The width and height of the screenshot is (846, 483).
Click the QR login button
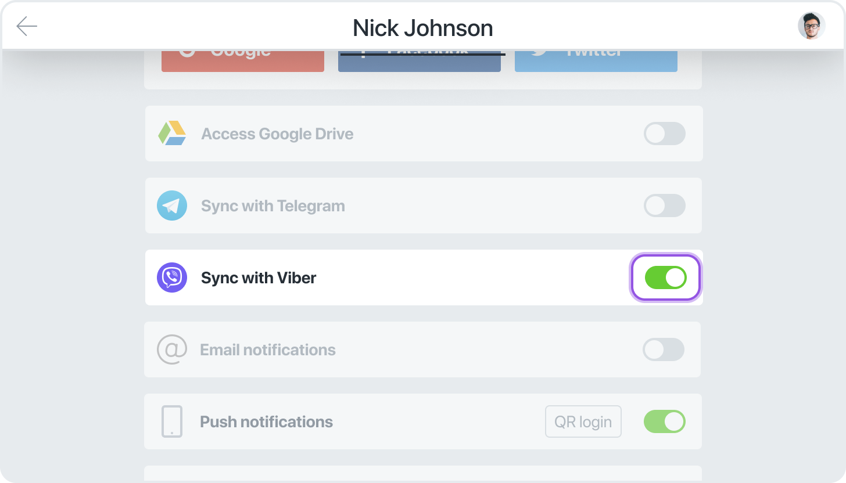pos(583,421)
